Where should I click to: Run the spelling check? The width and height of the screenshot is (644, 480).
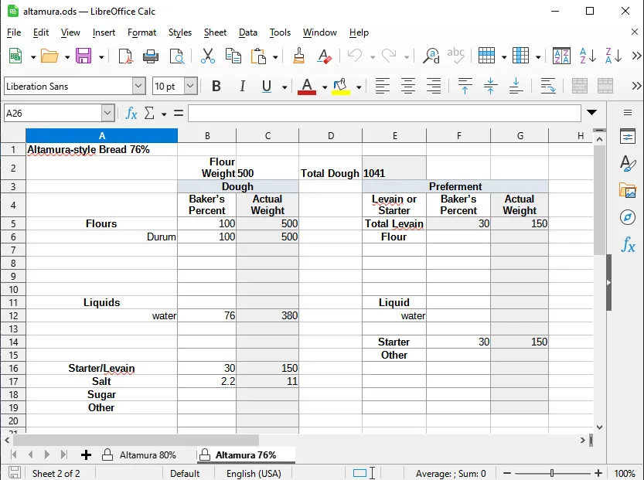[x=456, y=56]
